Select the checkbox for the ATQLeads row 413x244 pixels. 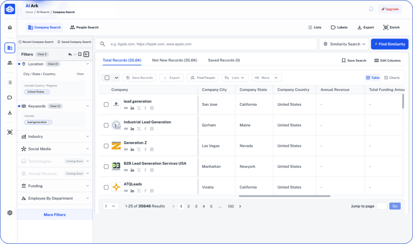[x=106, y=187]
